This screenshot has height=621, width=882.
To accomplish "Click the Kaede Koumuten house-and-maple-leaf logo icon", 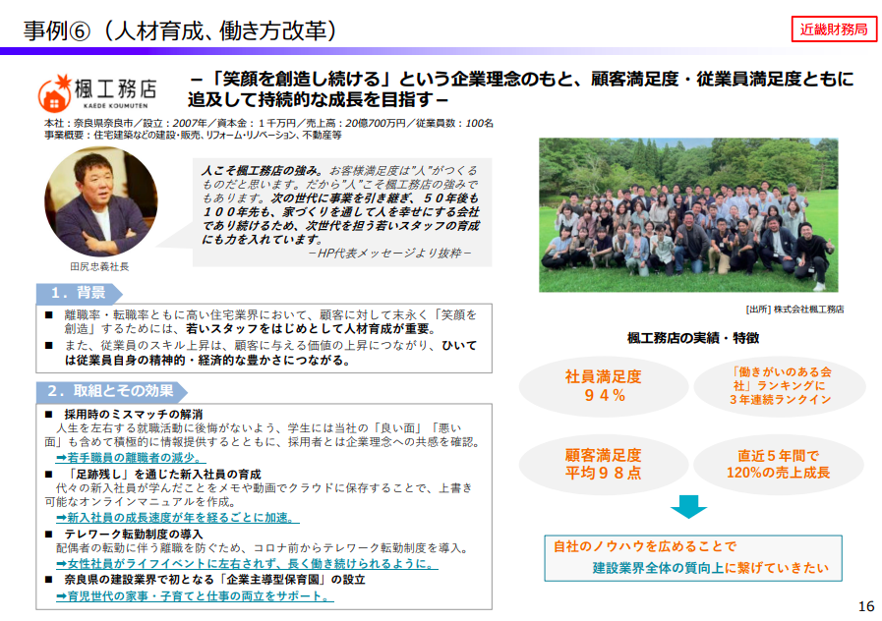I will [x=54, y=92].
